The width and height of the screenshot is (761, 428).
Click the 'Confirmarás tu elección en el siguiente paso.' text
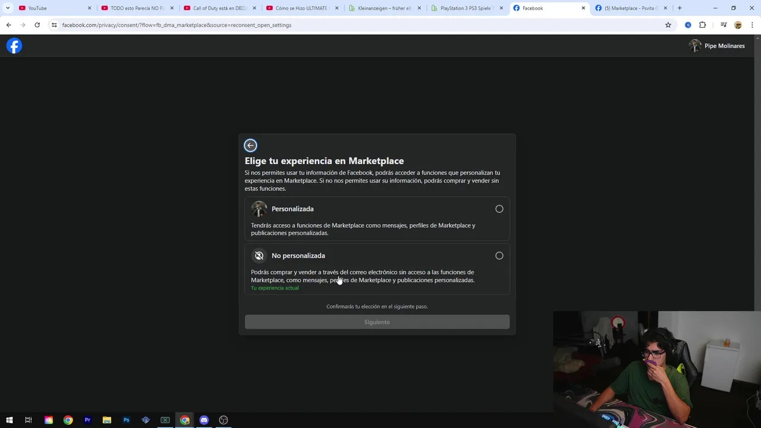(x=377, y=306)
